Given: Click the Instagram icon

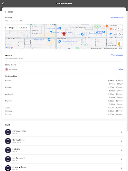Looking at the screenshot, I should coord(6,69).
